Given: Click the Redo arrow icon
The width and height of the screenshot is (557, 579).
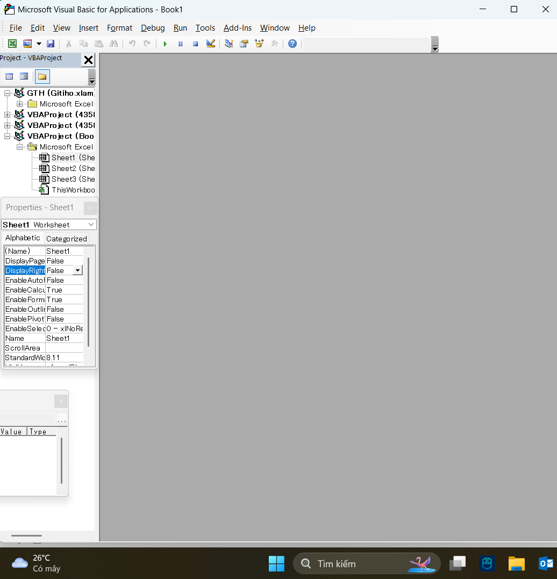Looking at the screenshot, I should 147,44.
